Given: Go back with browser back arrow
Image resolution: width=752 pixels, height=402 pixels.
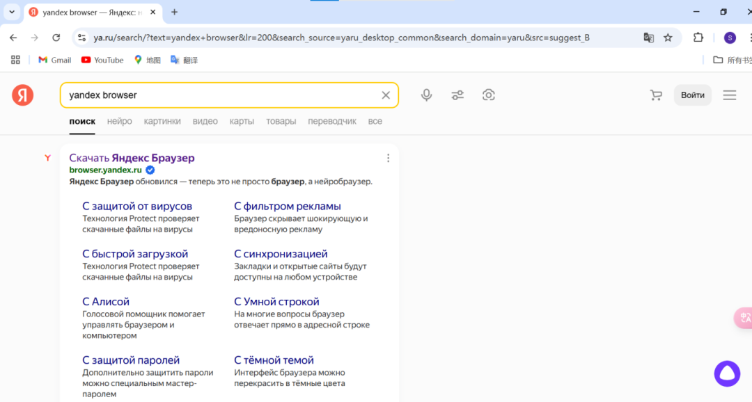Looking at the screenshot, I should pos(13,38).
